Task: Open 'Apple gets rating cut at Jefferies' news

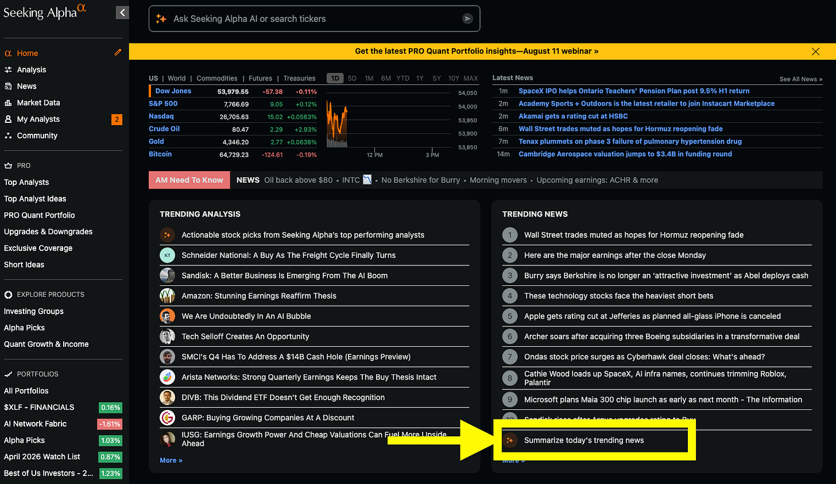Action: 652,316
